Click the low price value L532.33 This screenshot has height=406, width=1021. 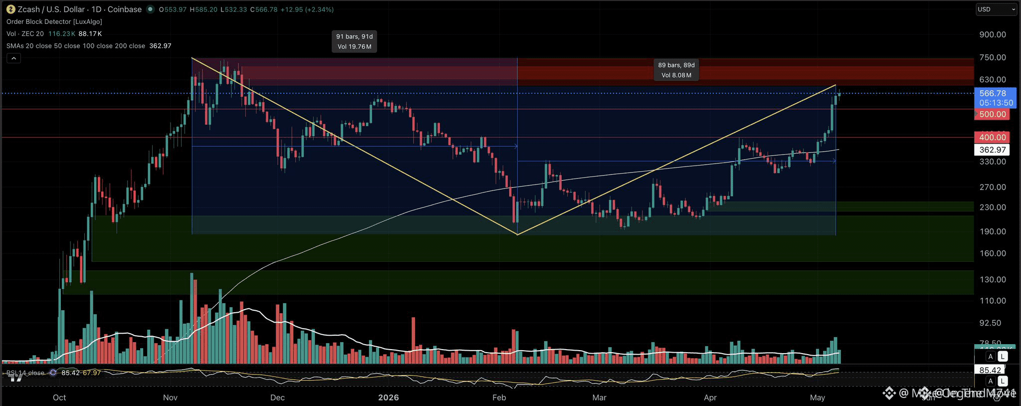tap(233, 9)
